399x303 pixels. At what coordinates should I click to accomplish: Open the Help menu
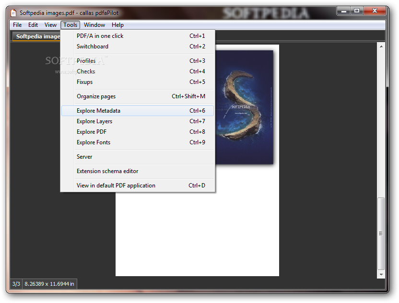[117, 25]
